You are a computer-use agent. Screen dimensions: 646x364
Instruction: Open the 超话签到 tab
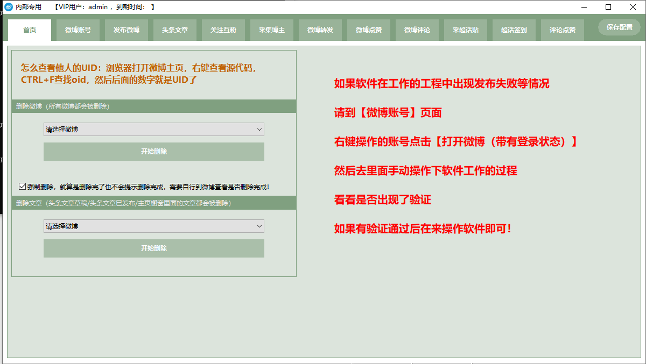coord(513,30)
